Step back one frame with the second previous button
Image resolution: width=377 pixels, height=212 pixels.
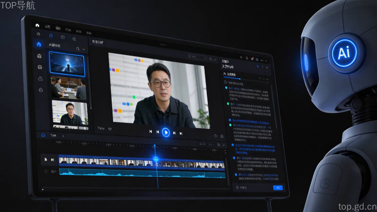point(158,132)
